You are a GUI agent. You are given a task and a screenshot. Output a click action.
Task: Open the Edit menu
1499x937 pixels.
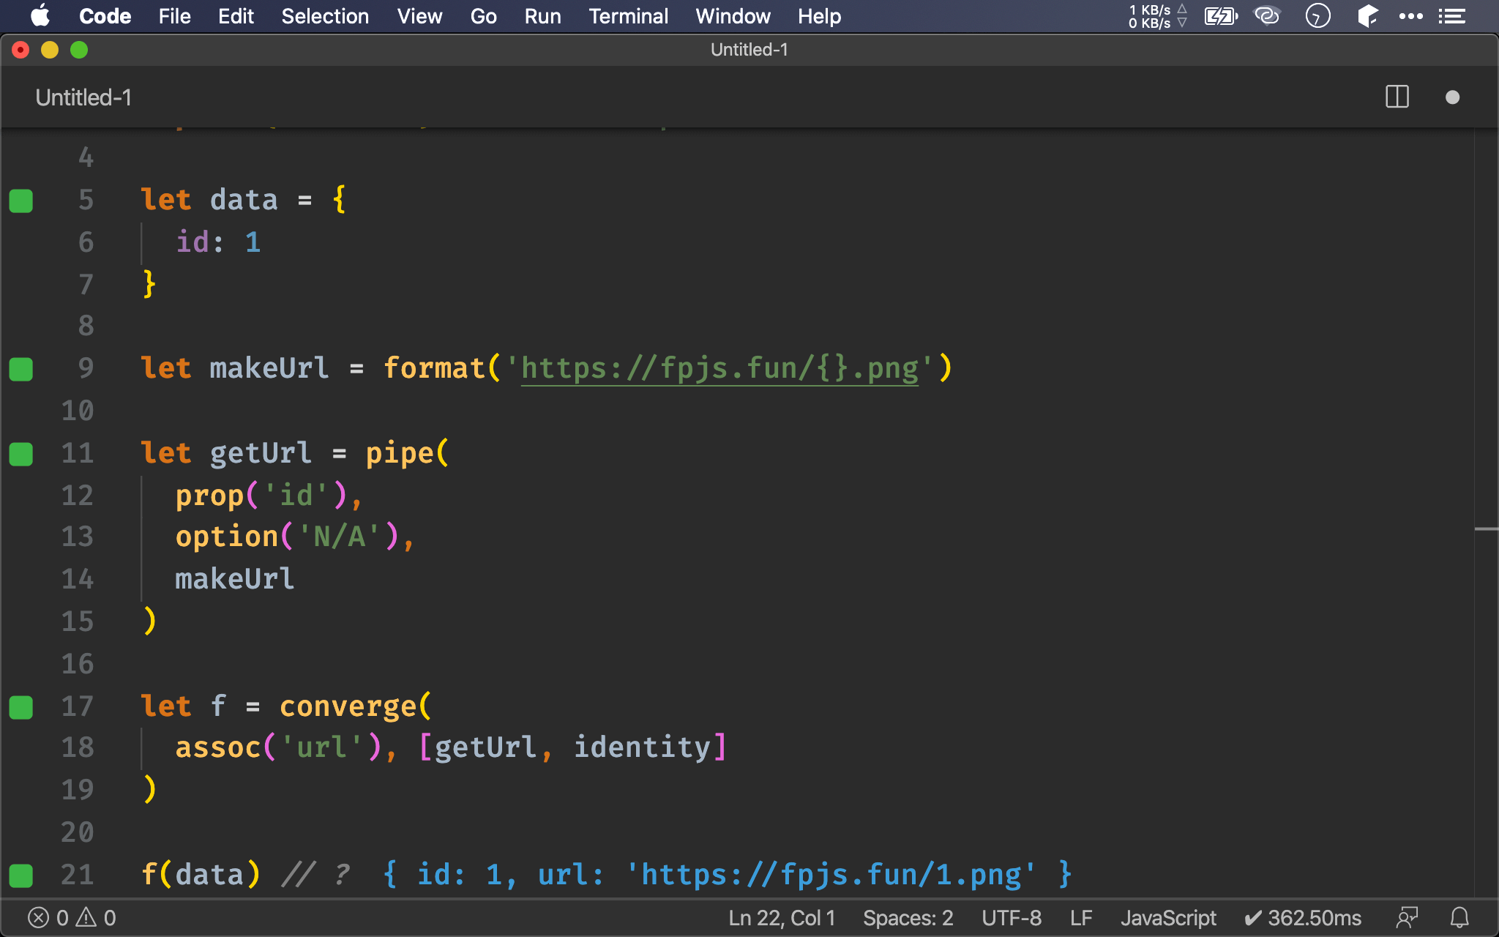[x=236, y=16]
